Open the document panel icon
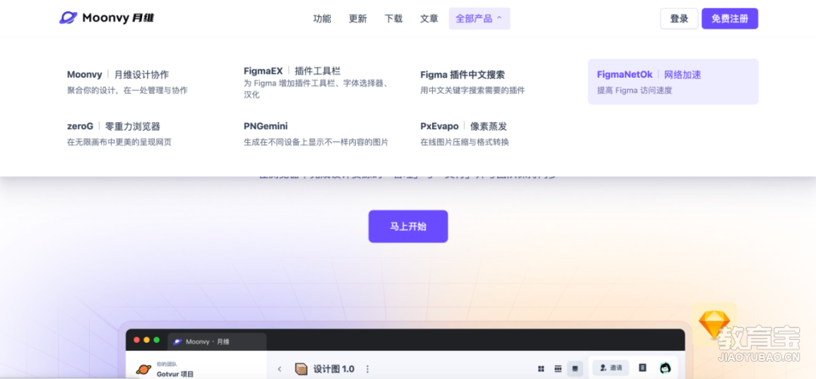The image size is (816, 379). 643,368
